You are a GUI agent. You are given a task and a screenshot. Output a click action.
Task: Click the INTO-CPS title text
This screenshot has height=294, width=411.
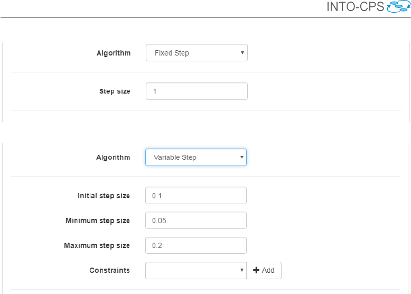click(x=356, y=7)
